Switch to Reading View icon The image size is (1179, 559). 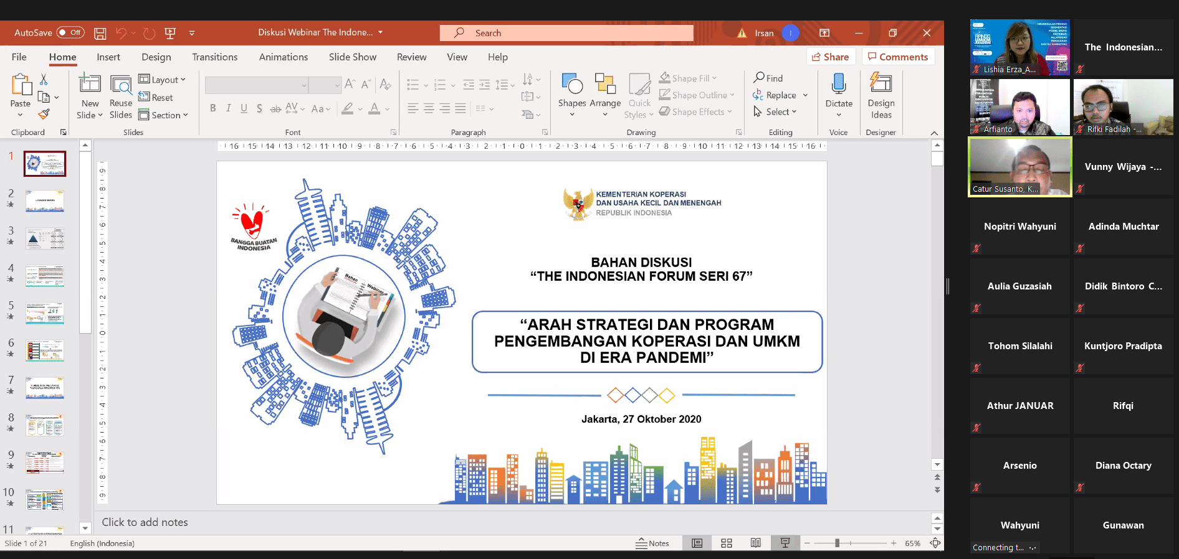pos(756,543)
